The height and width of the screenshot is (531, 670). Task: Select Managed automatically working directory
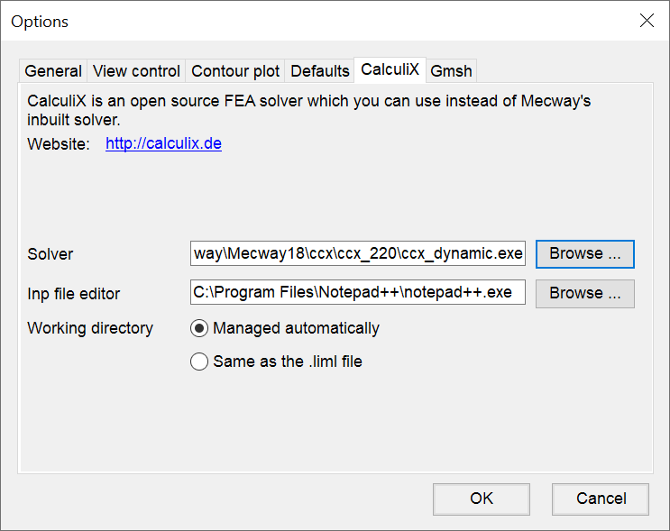click(285, 328)
